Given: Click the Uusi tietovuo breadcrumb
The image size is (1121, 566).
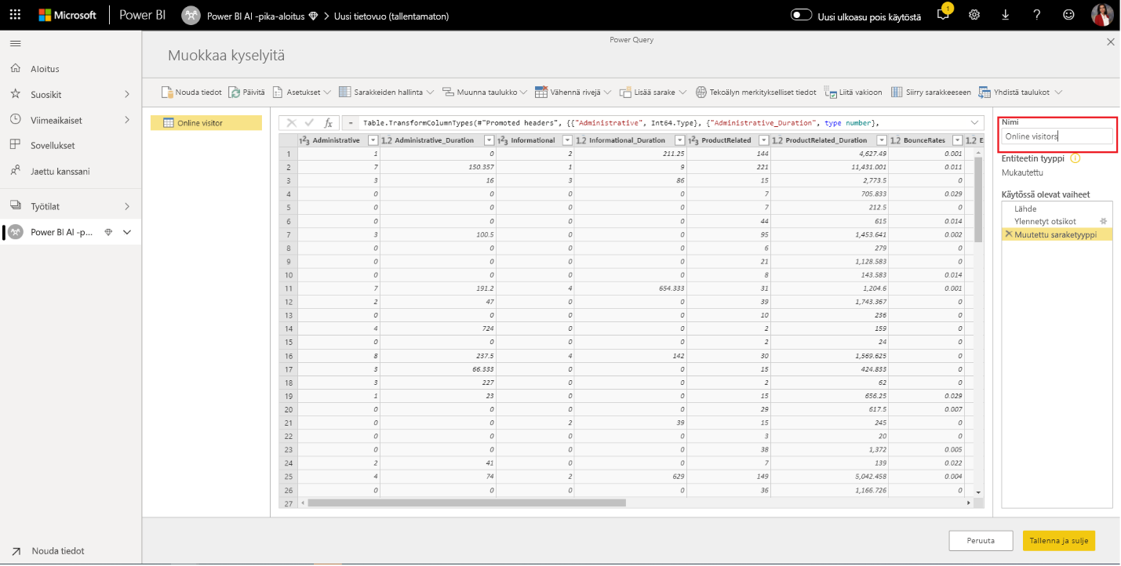Looking at the screenshot, I should coord(391,16).
